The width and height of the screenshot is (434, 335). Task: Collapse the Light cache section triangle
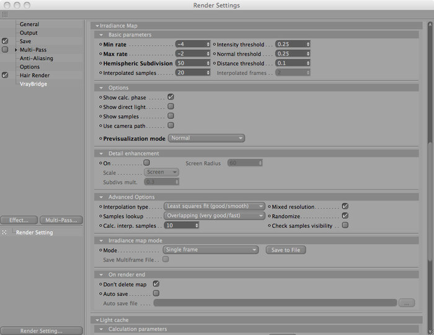[97, 320]
